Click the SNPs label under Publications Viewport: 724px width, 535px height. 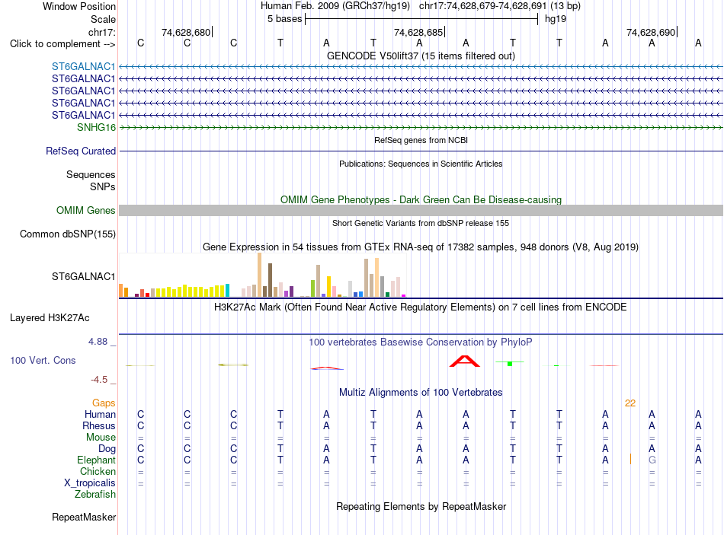tap(103, 186)
